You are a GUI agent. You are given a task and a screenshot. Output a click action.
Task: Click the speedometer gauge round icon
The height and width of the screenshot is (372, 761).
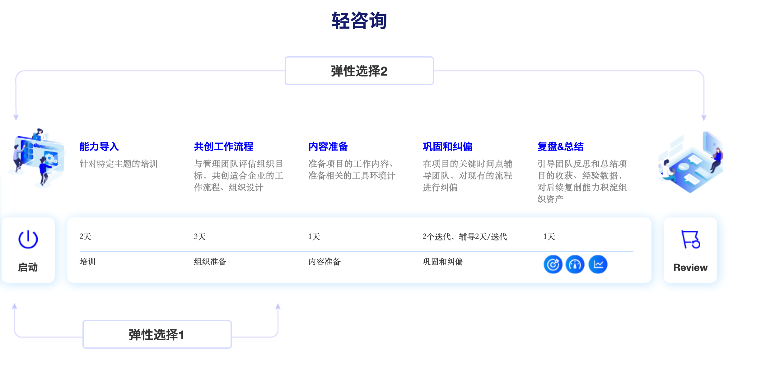click(x=575, y=264)
